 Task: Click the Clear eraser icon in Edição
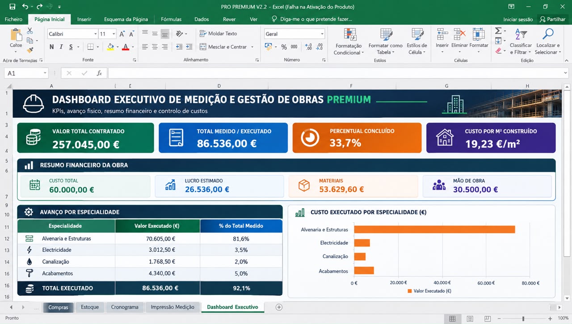pos(498,51)
